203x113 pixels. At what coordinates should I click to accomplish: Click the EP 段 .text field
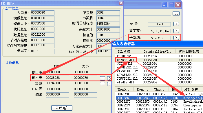(159, 24)
